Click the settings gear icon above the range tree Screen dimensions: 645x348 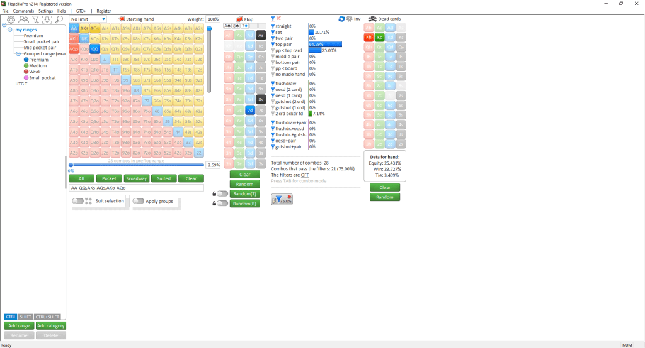pyautogui.click(x=11, y=19)
